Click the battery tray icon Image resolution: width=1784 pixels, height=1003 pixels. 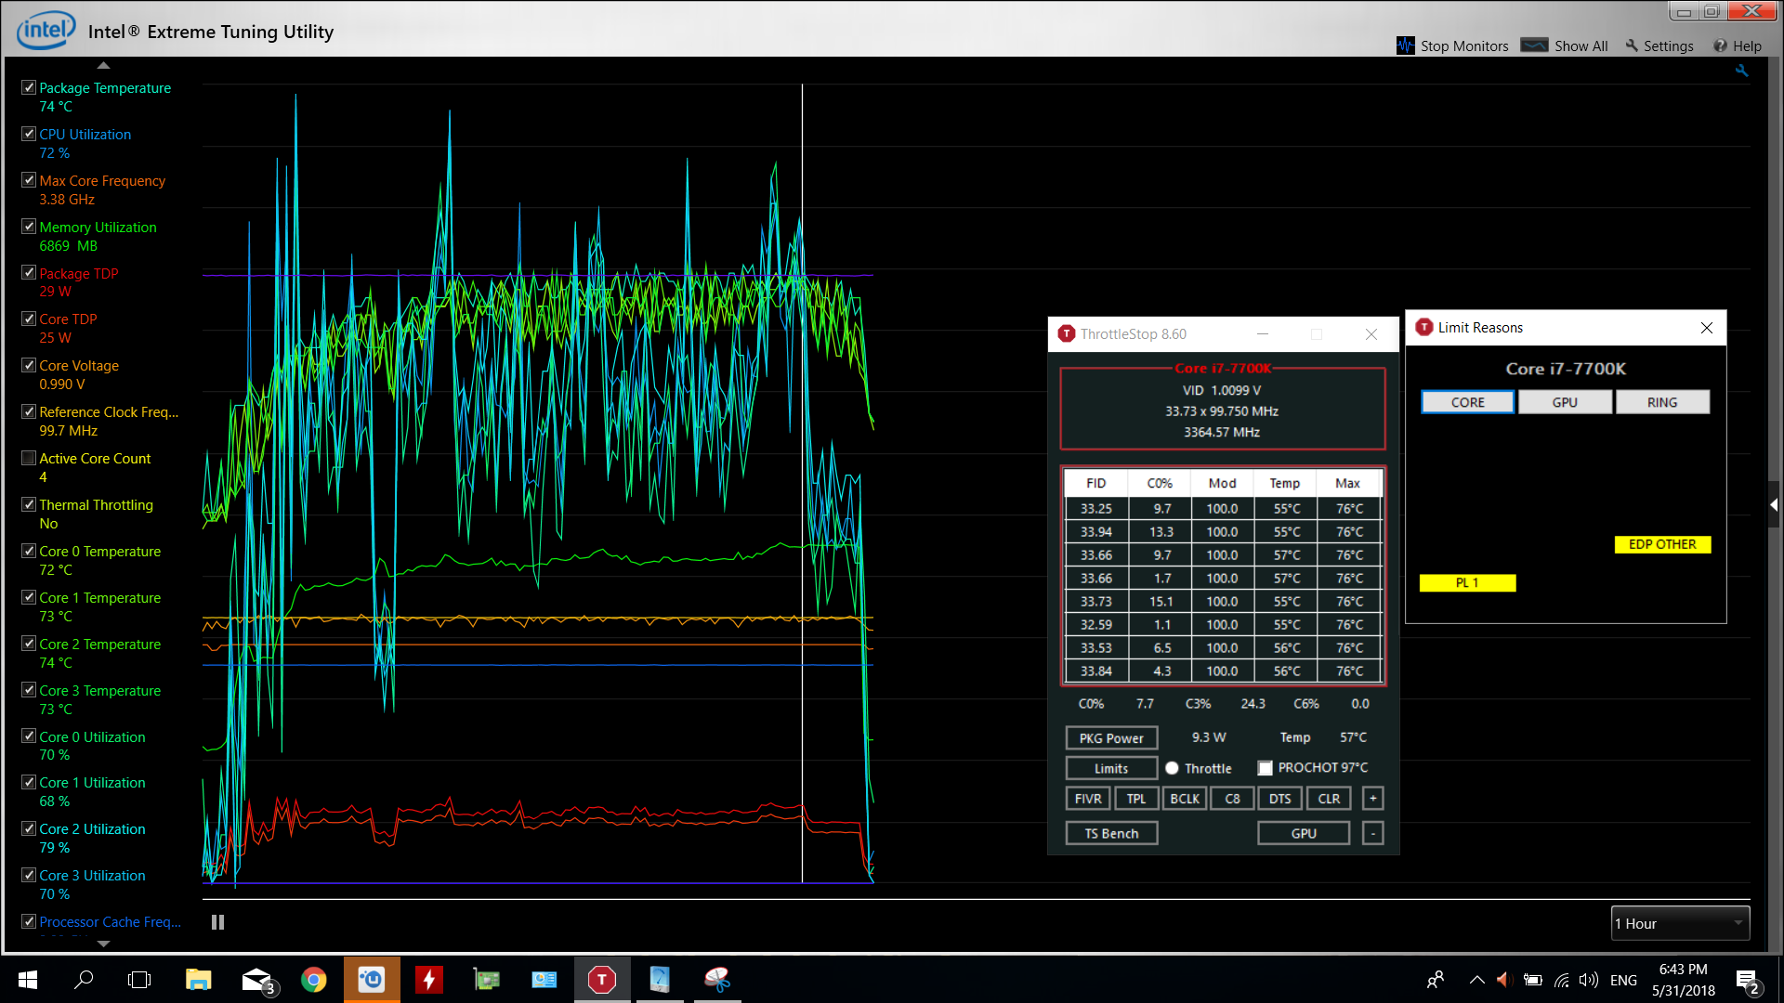pos(1533,980)
